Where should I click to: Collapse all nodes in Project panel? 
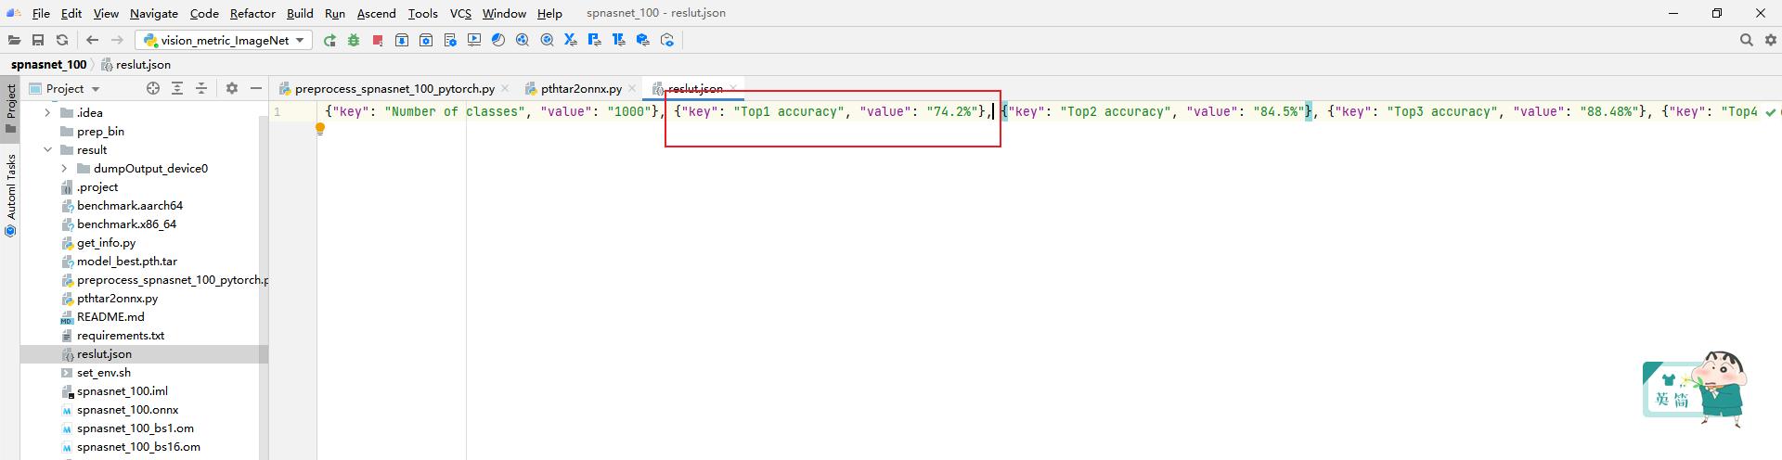pyautogui.click(x=201, y=88)
